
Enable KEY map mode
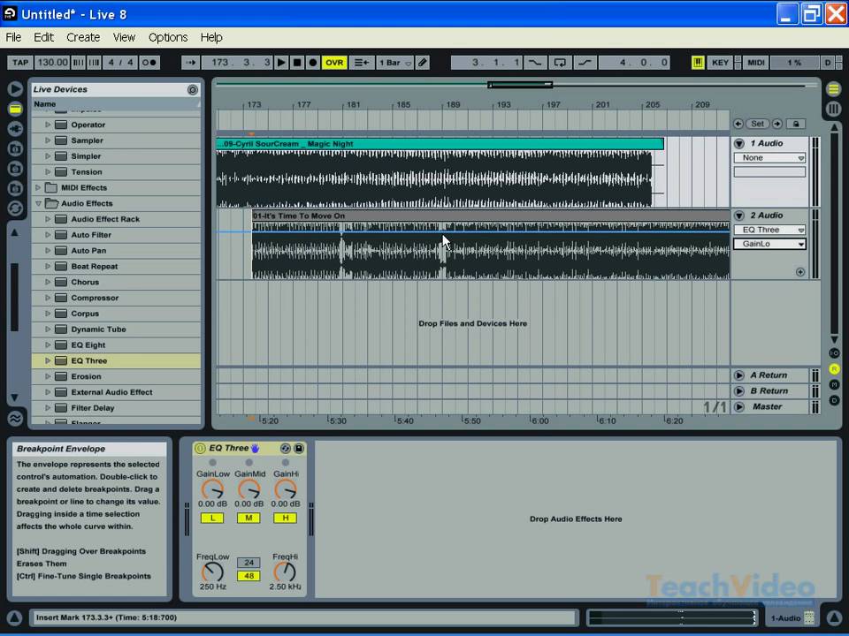pos(720,63)
